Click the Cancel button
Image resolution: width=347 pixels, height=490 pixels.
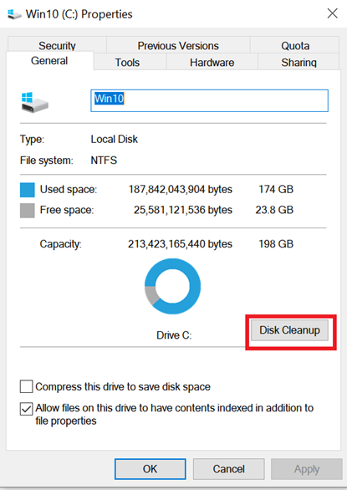click(228, 469)
